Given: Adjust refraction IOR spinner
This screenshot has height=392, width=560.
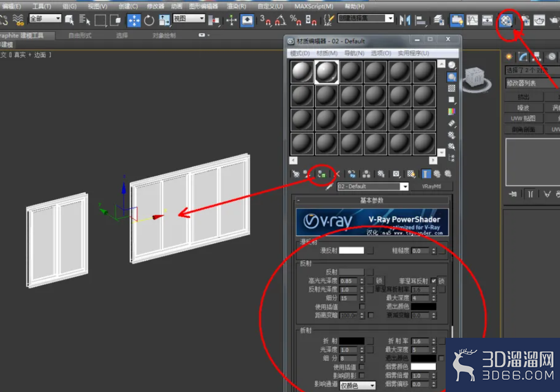Looking at the screenshot, I should pos(434,341).
